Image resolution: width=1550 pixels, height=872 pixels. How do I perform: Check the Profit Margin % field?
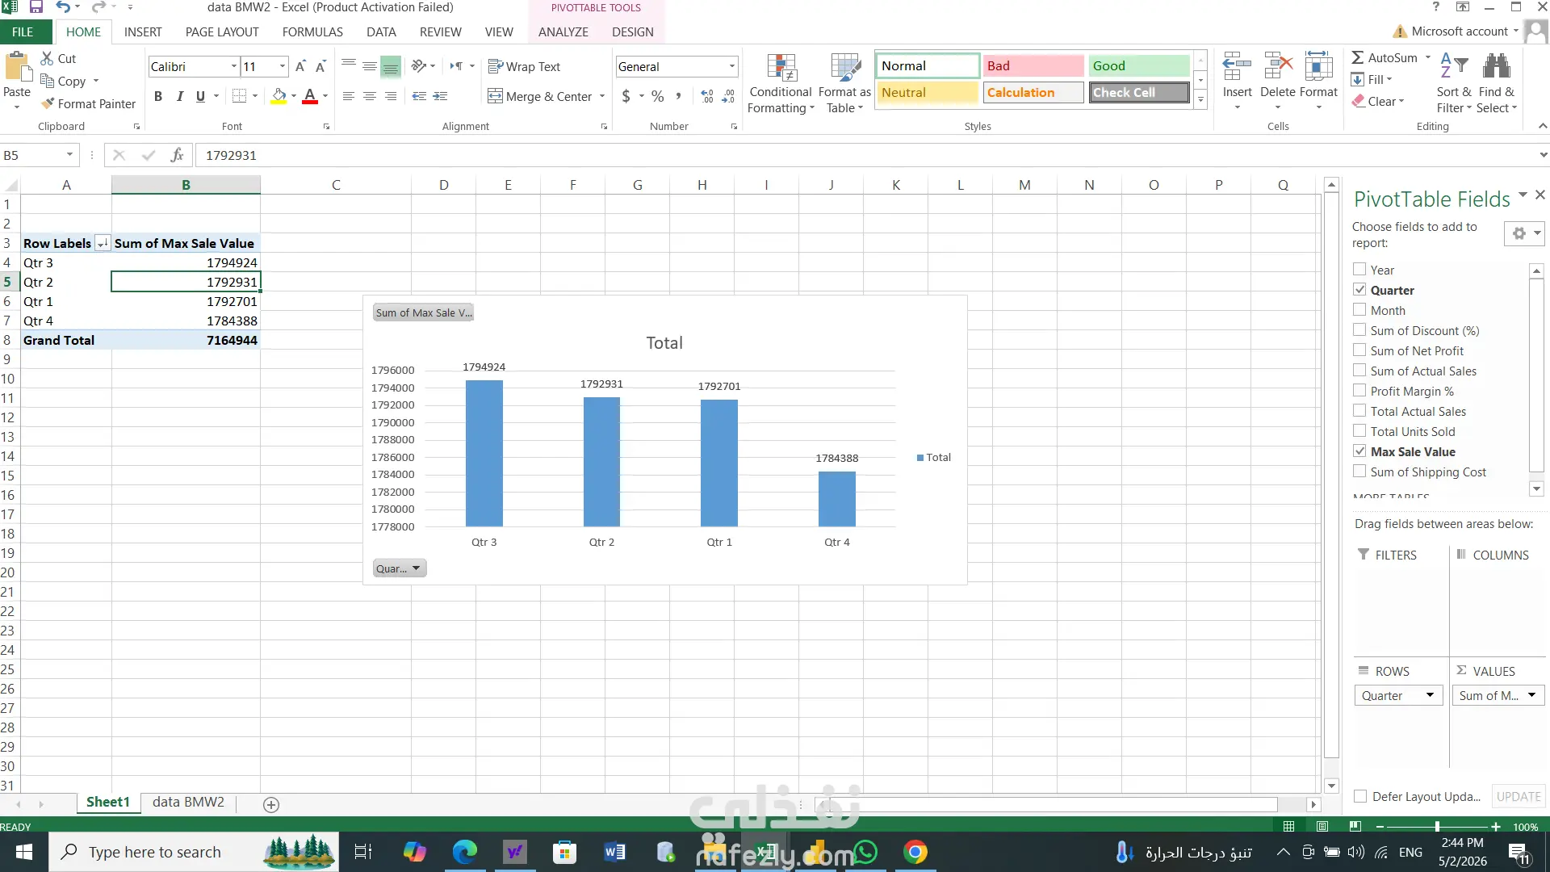click(1359, 391)
